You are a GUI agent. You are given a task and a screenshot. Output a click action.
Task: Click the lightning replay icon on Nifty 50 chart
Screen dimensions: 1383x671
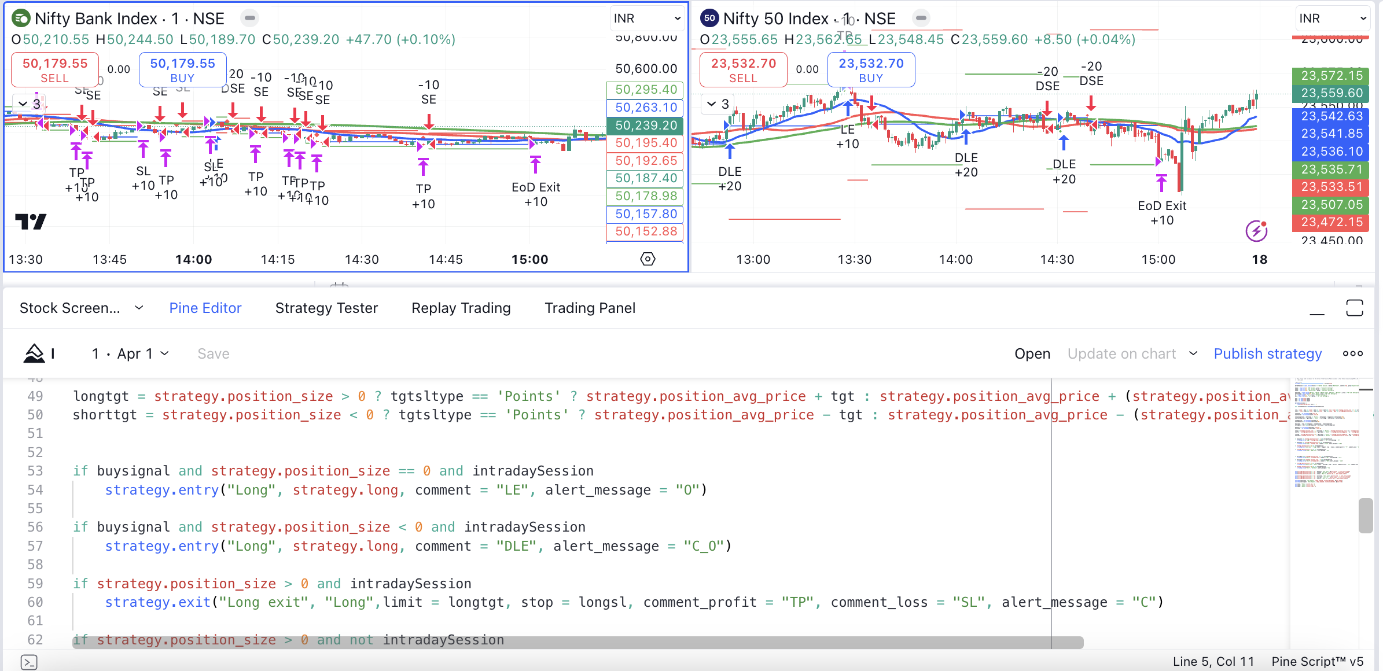click(x=1256, y=231)
